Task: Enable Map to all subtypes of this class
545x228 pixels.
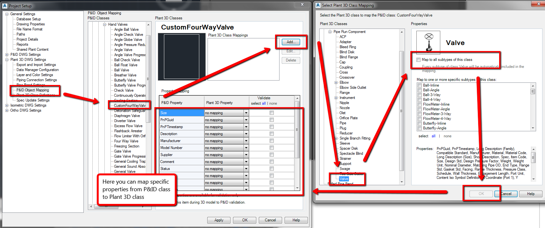Action: tap(418, 60)
